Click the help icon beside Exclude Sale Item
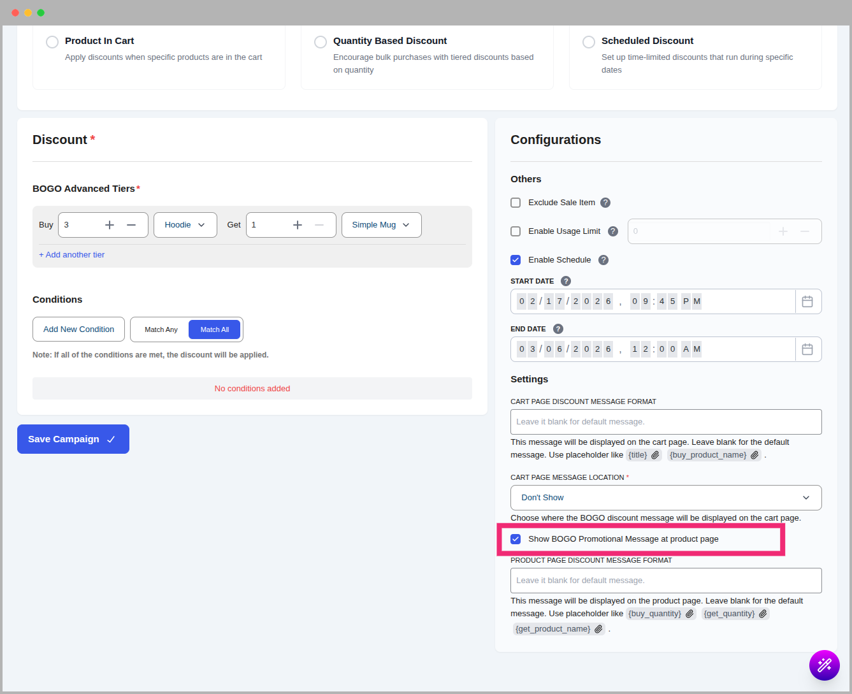Viewport: 852px width, 694px height. [605, 203]
